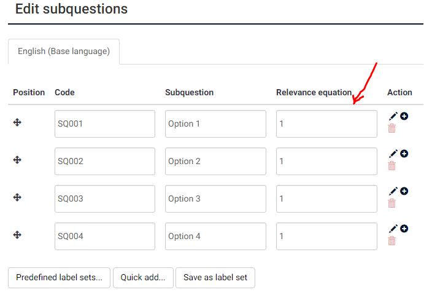
Task: Click the plus add icon in SQ002 row
Action: 404,153
